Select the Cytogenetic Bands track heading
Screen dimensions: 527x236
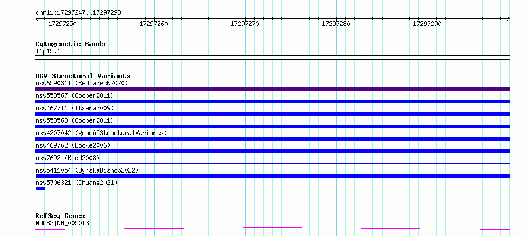point(70,44)
